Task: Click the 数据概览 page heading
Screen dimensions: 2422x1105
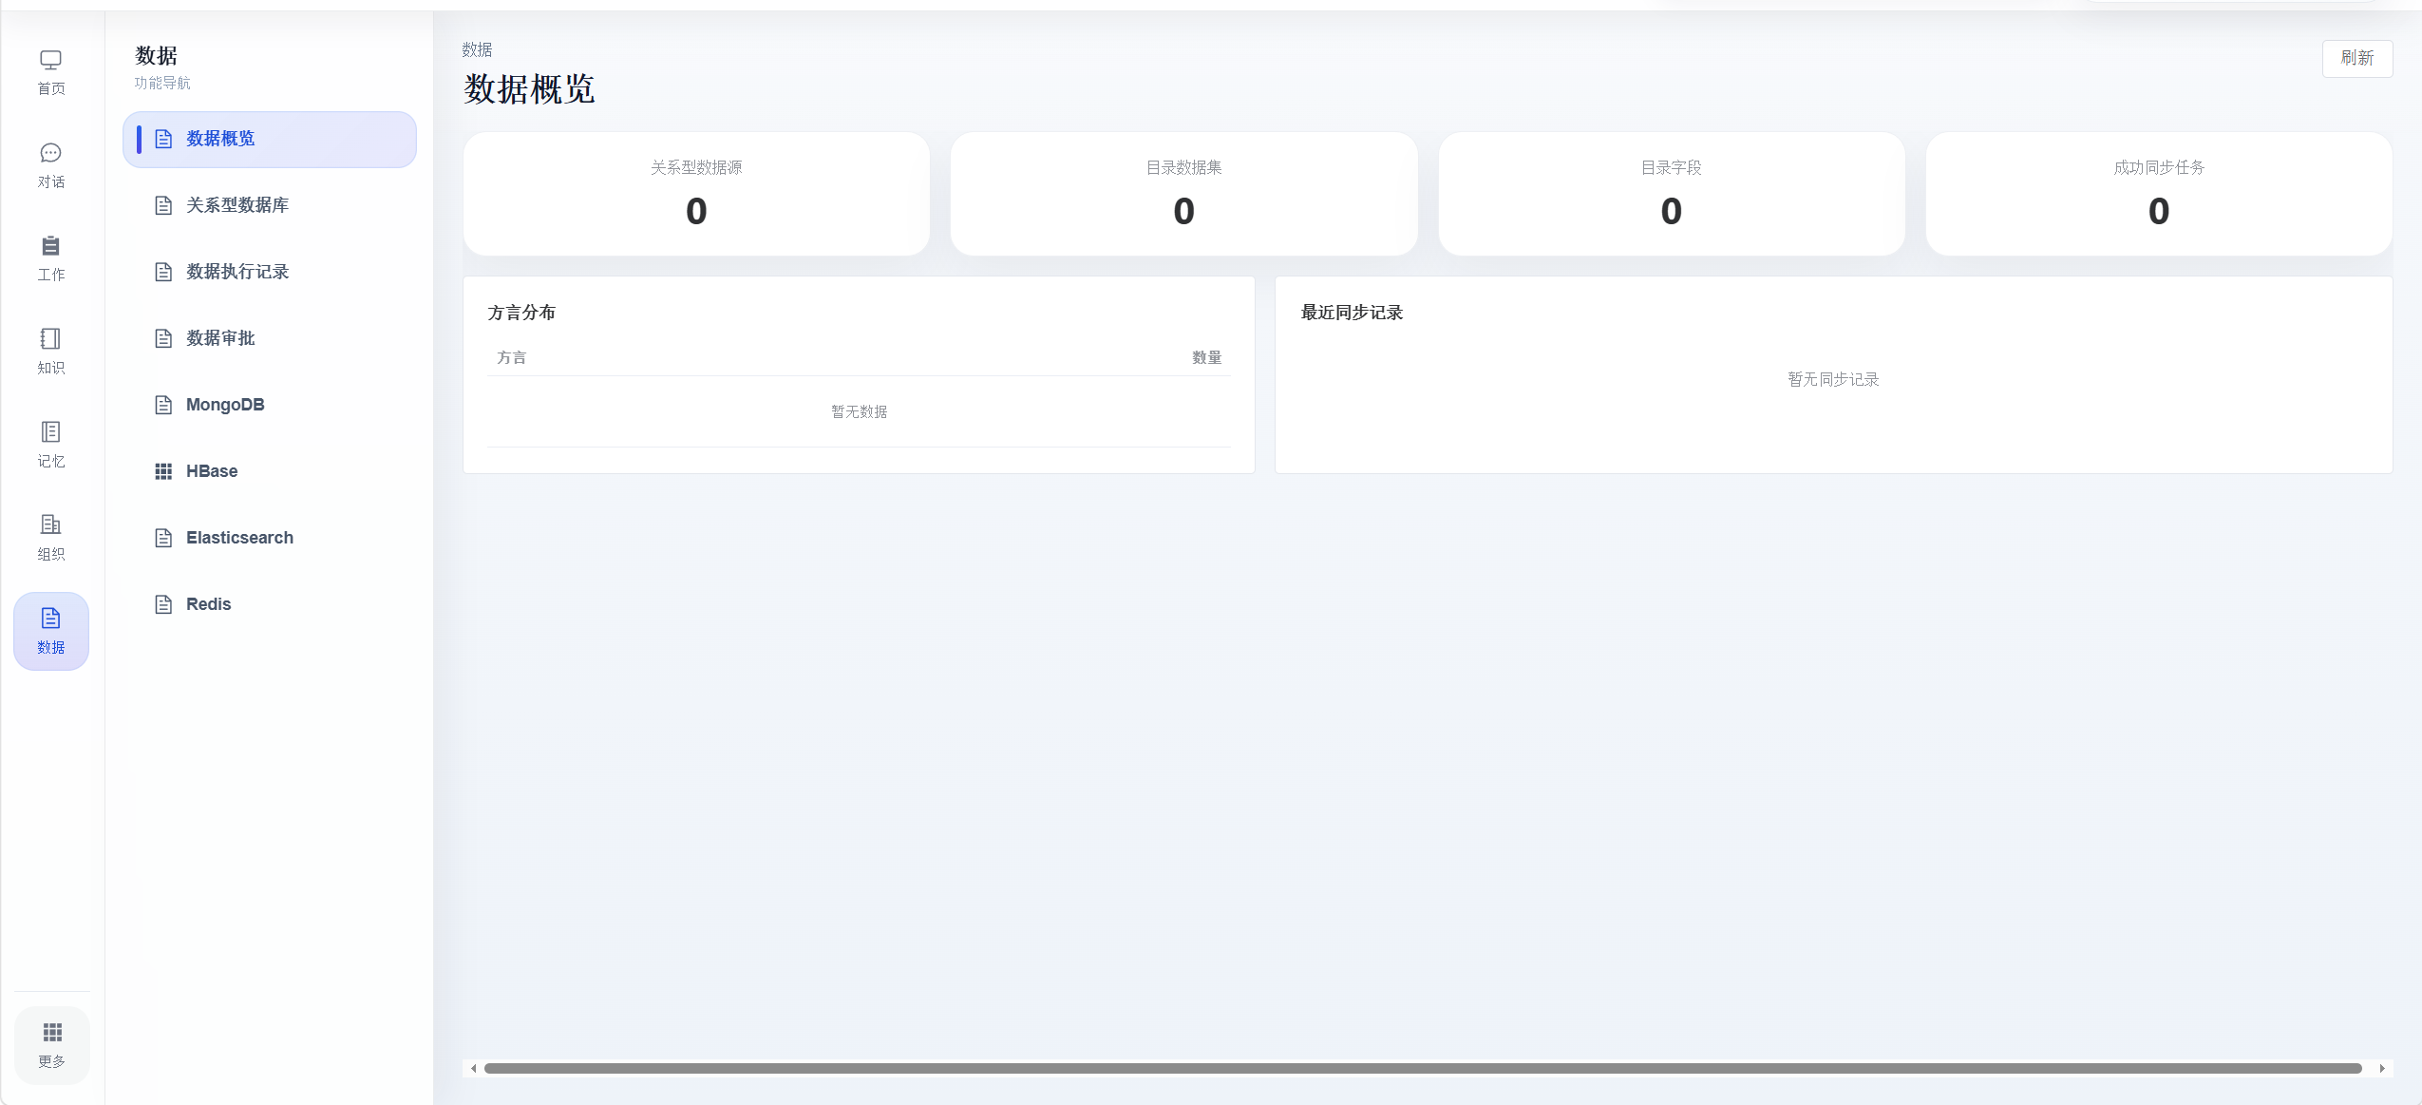Action: point(529,89)
